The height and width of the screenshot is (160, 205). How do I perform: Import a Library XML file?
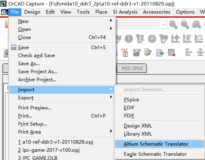[x=159, y=134]
